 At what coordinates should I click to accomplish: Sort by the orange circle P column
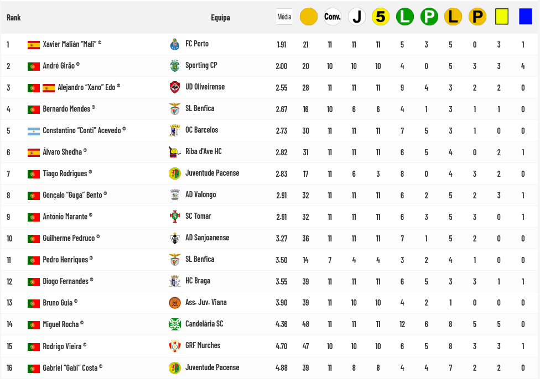pyautogui.click(x=477, y=17)
